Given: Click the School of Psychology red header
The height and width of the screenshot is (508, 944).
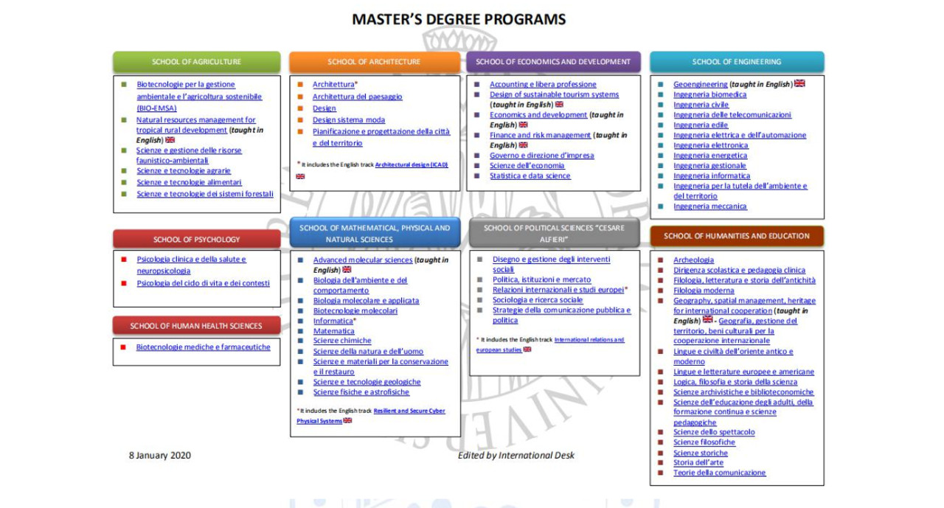Looking at the screenshot, I should tap(196, 239).
